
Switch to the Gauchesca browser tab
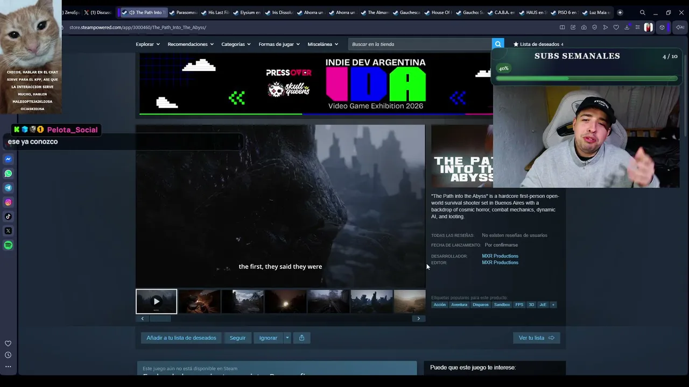pos(406,12)
